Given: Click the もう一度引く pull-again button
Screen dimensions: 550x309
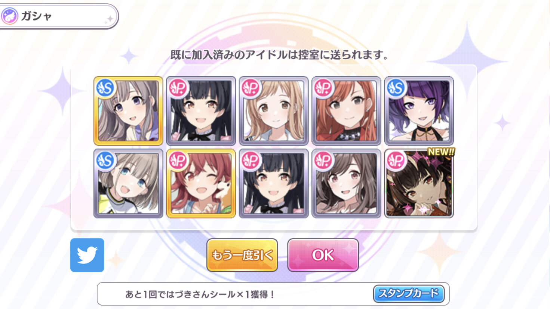Looking at the screenshot, I should pos(242,255).
